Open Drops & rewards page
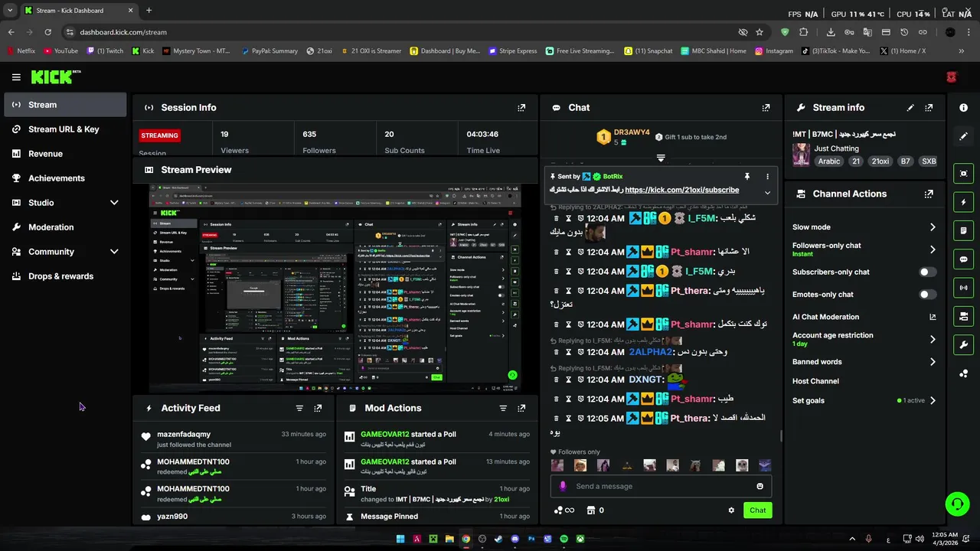The width and height of the screenshot is (980, 551). 65,276
